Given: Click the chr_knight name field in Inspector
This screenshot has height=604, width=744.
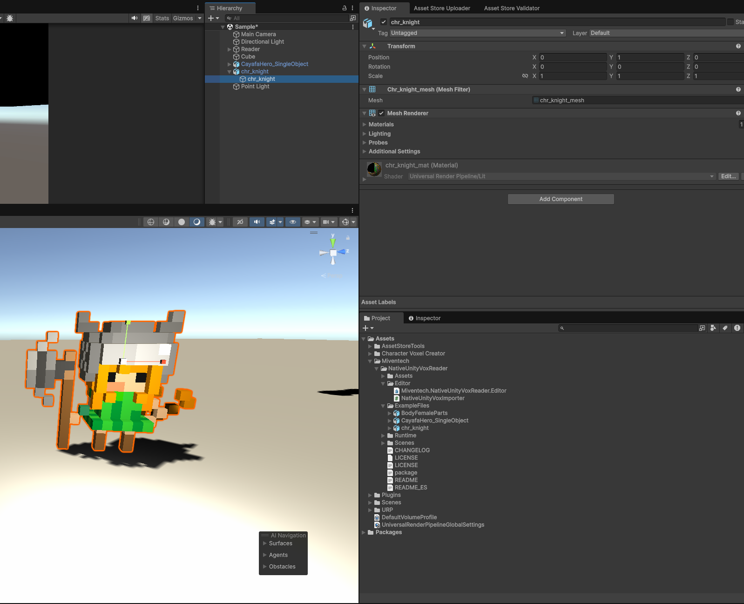Looking at the screenshot, I should coord(557,22).
